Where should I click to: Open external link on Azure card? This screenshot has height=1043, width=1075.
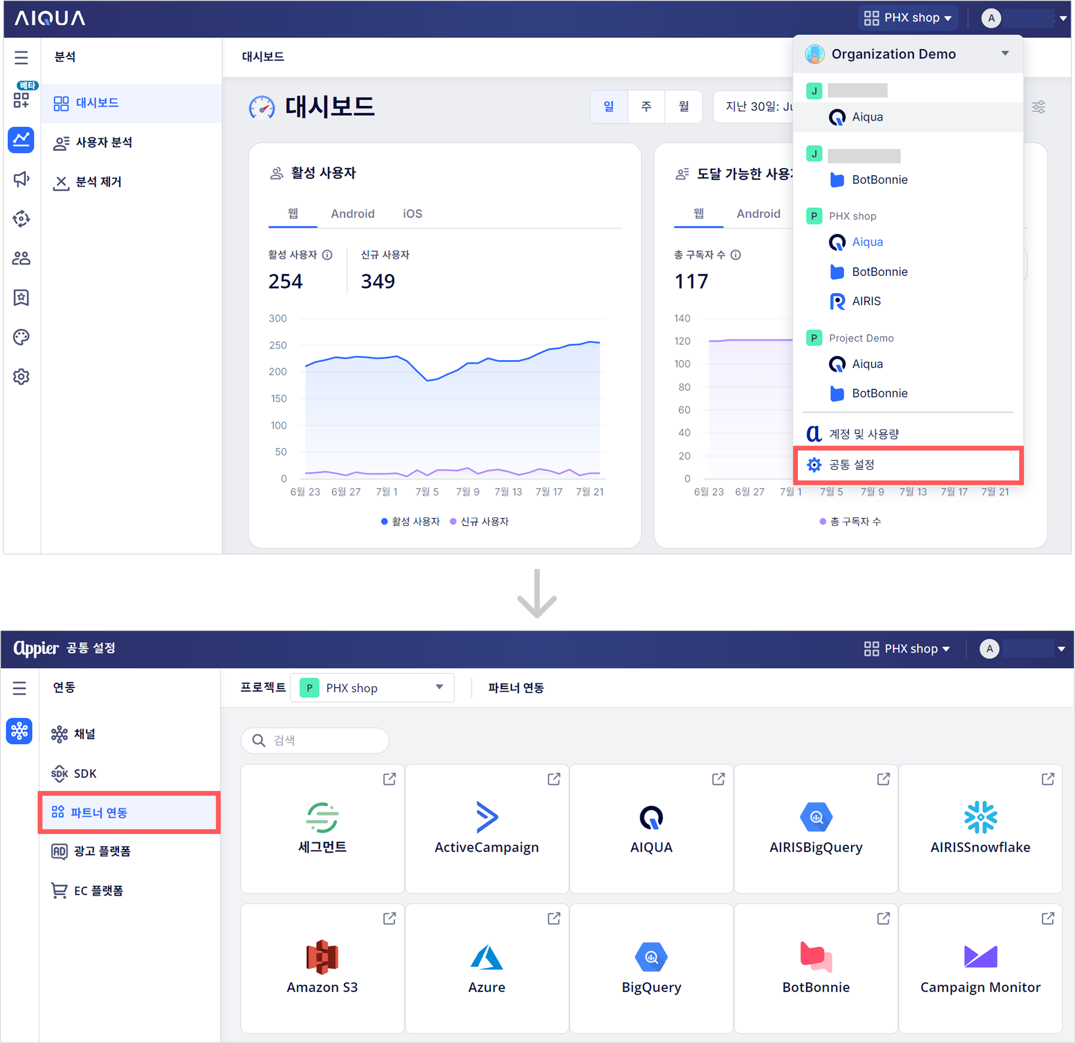coord(554,918)
